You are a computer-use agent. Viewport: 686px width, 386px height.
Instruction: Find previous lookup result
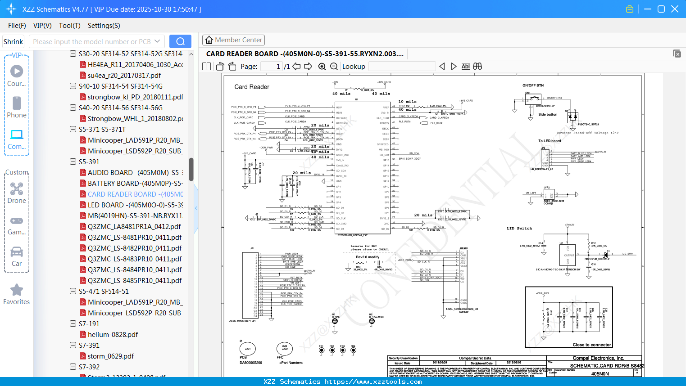(x=442, y=67)
